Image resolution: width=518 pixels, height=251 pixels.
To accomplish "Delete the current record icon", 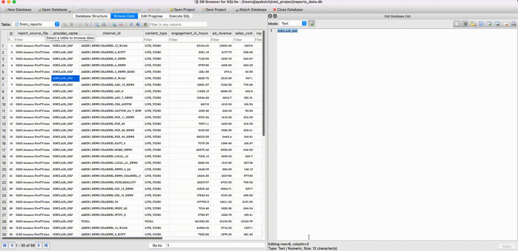I will (121, 24).
